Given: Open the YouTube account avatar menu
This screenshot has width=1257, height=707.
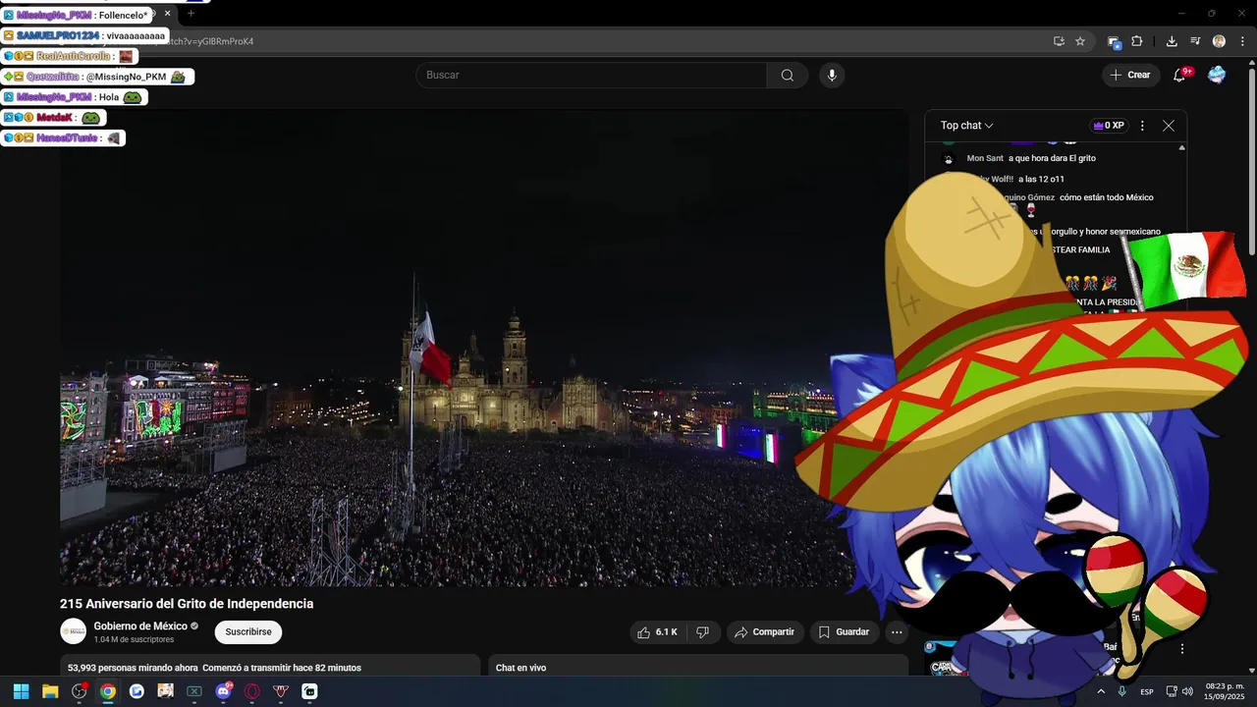Looking at the screenshot, I should (1217, 75).
